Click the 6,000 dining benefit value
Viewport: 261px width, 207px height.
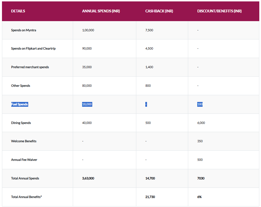pos(201,123)
